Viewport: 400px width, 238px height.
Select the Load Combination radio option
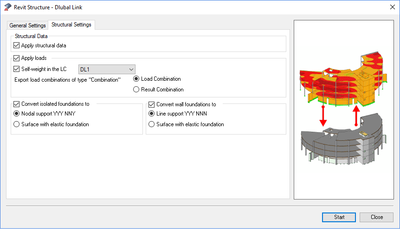click(x=136, y=79)
